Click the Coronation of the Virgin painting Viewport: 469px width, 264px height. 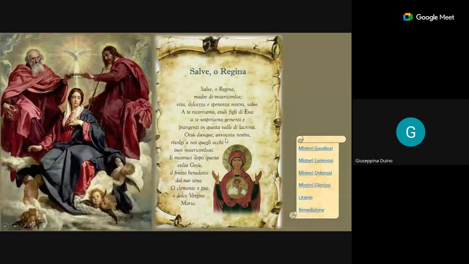tap(76, 132)
